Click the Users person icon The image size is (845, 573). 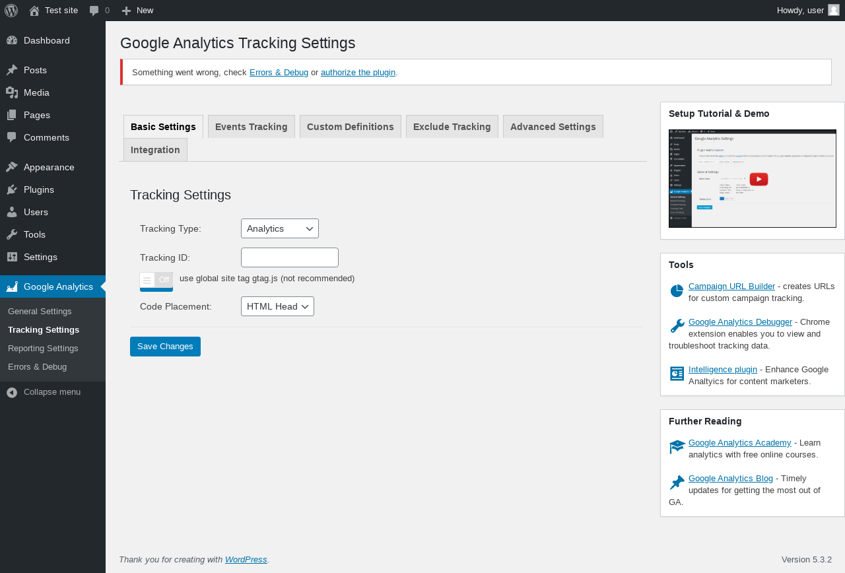pos(12,212)
